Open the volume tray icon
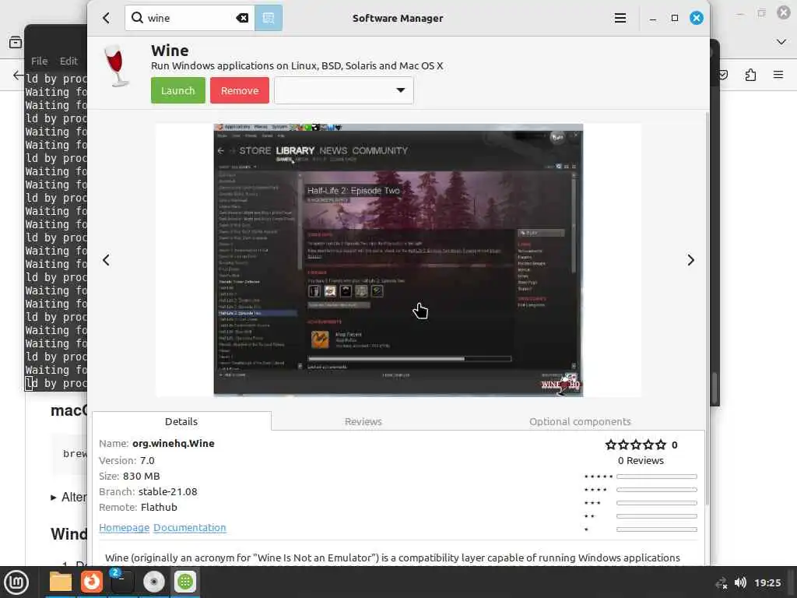 [740, 582]
